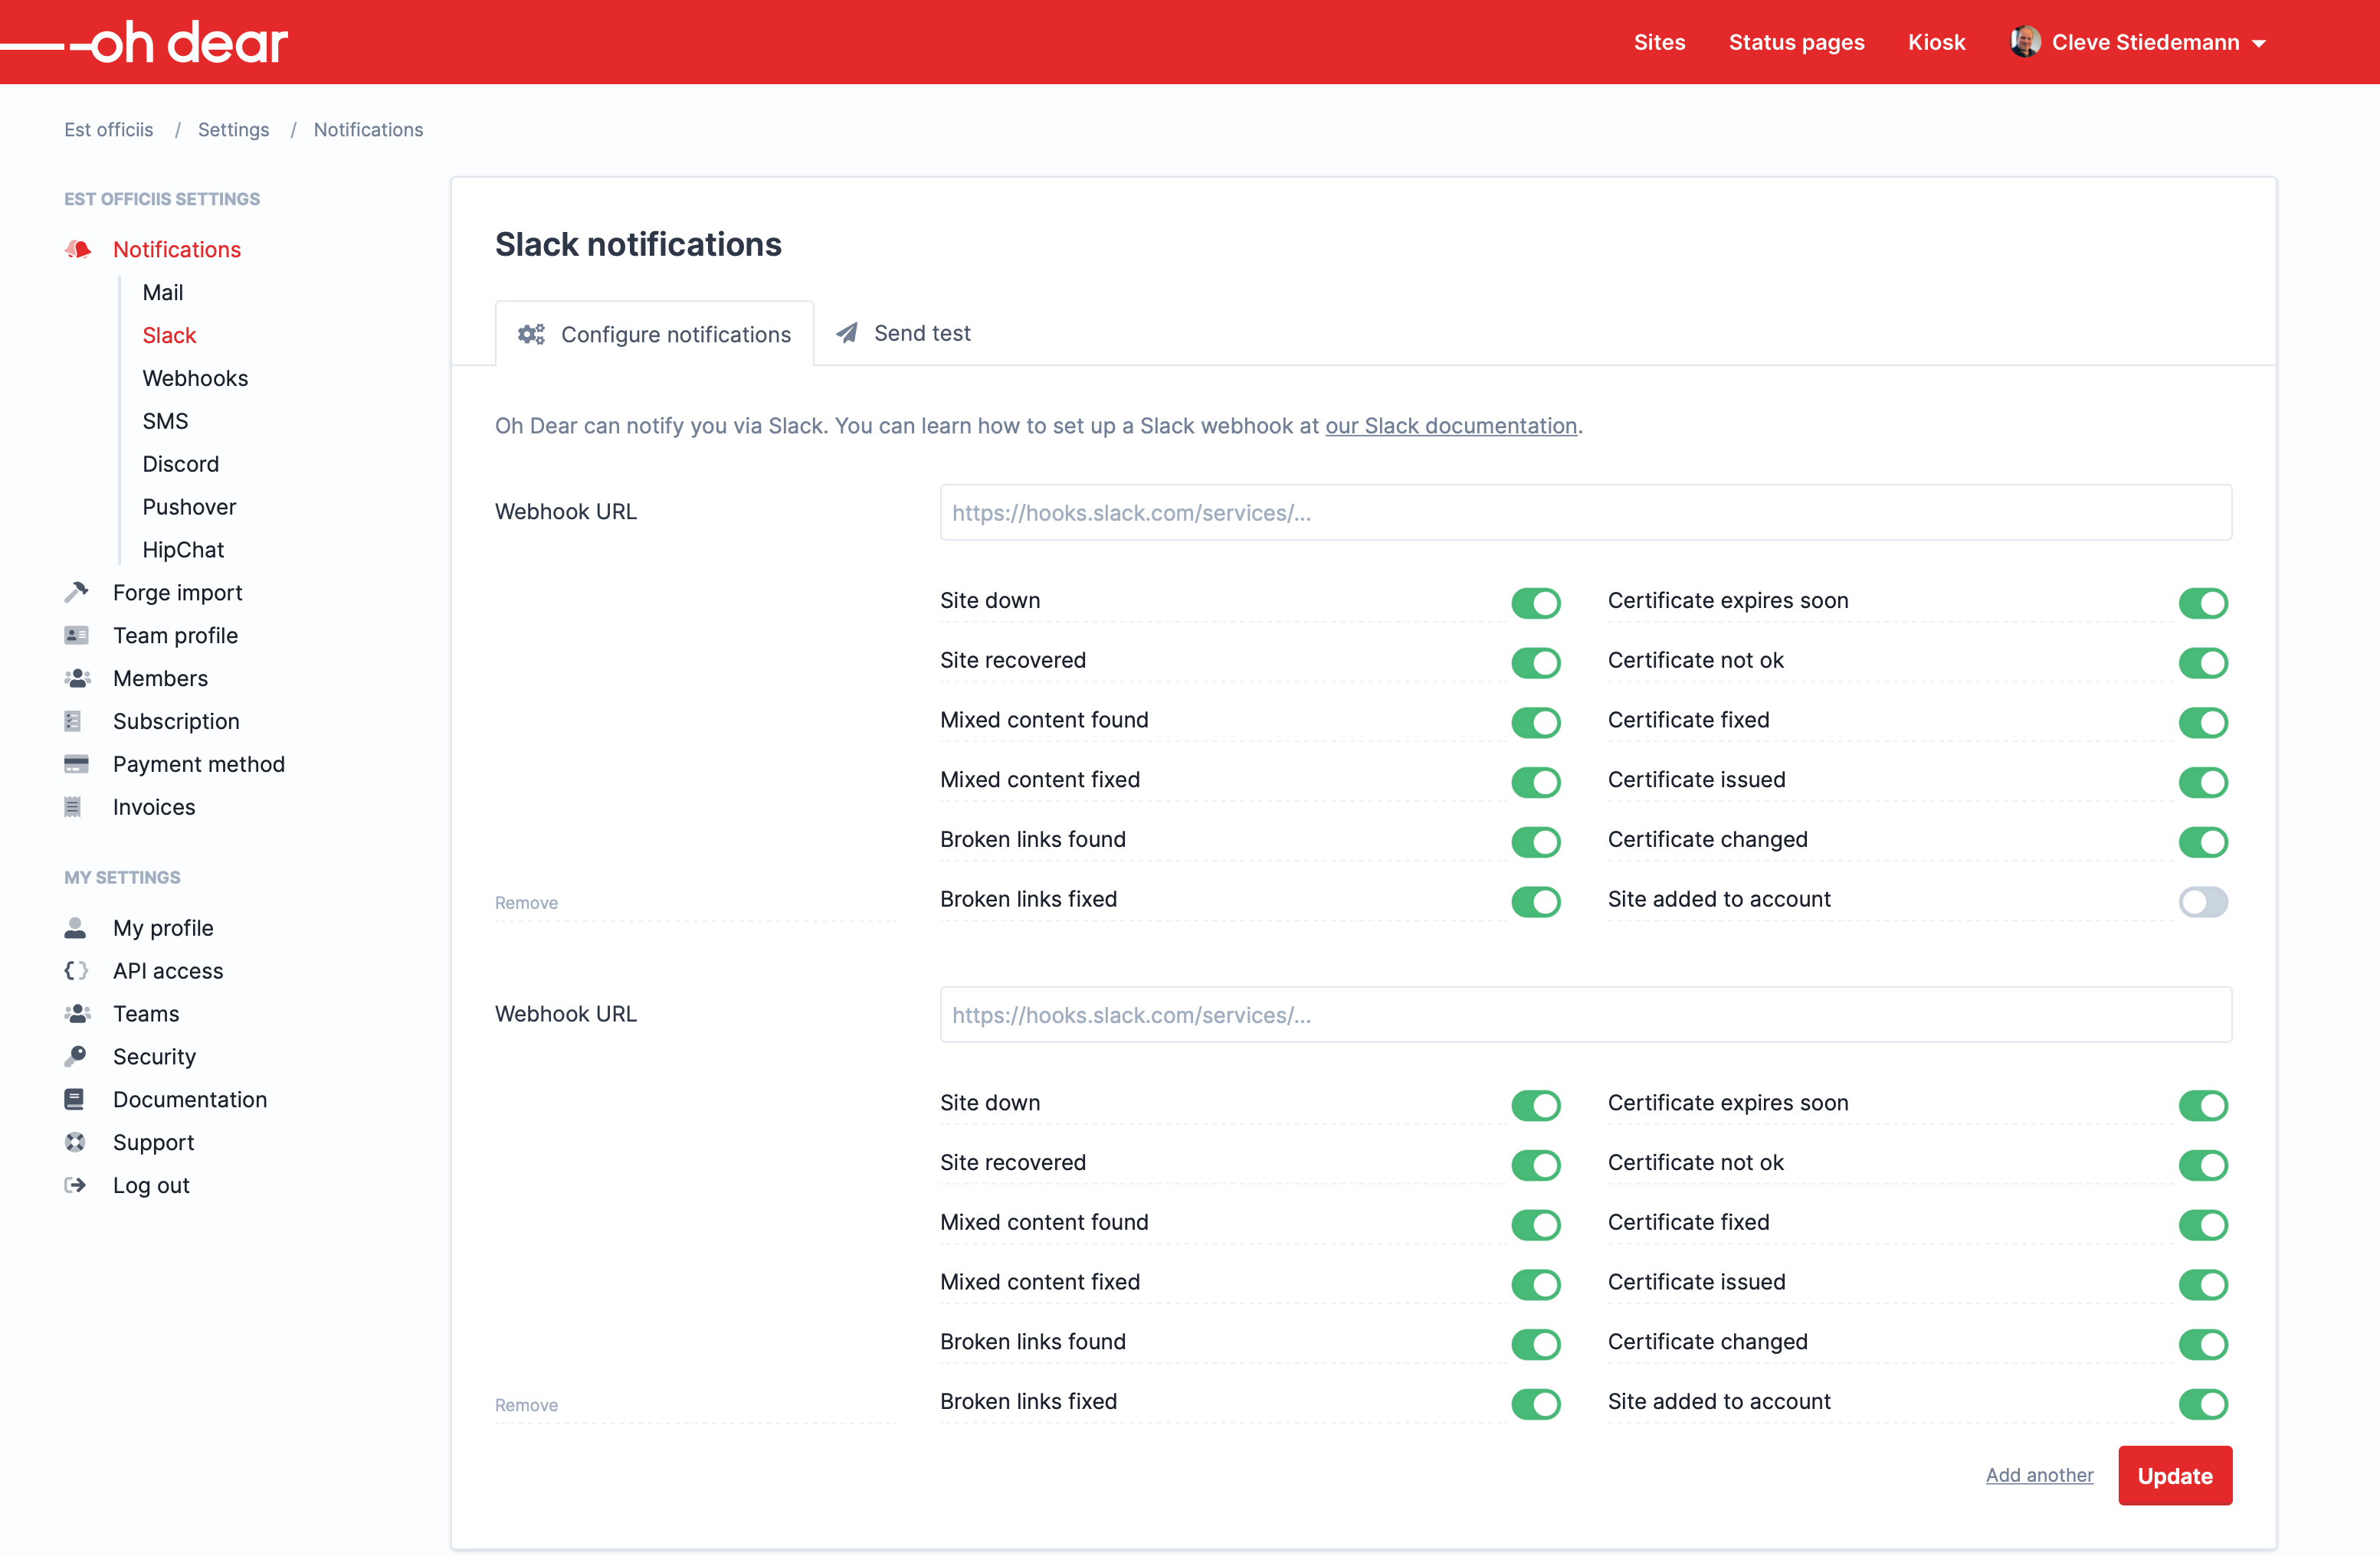
Task: Turn off Site recovered in second webhook
Action: point(1535,1164)
